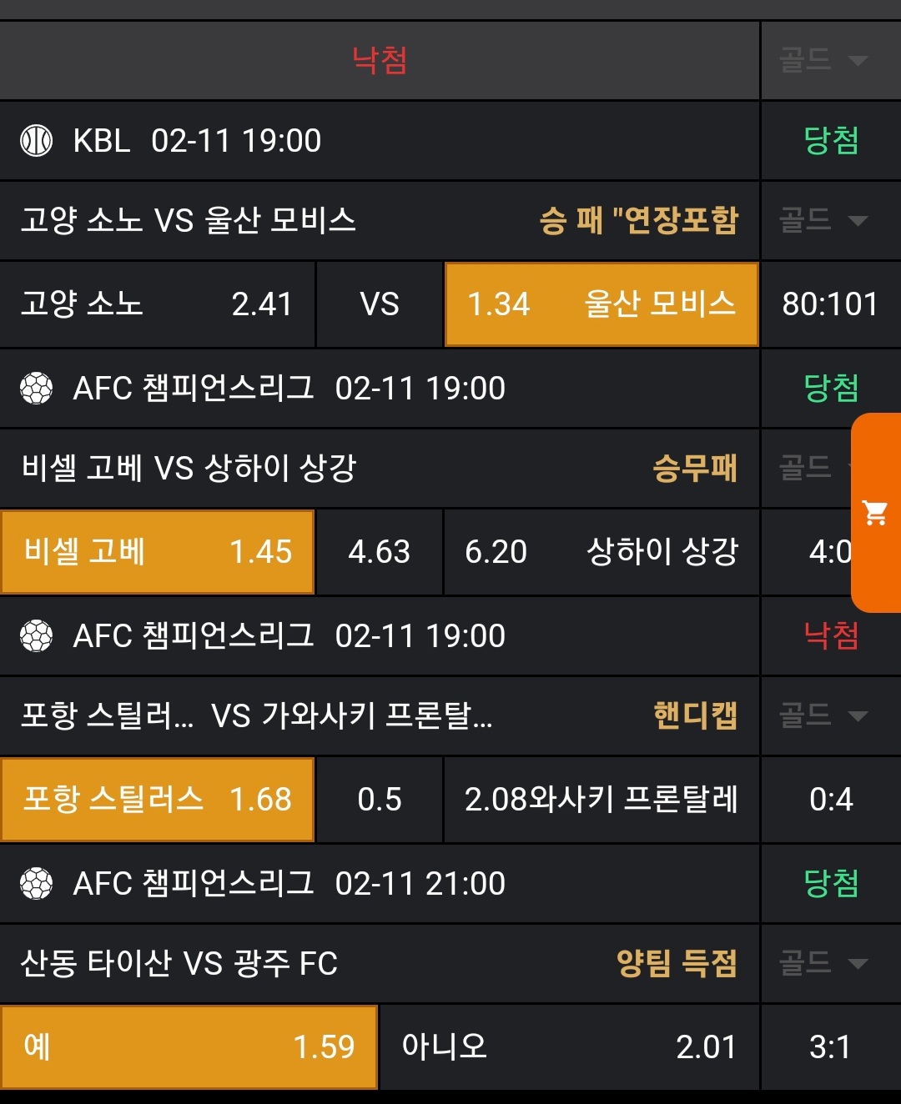Click the 80:101 score cell

tap(830, 304)
